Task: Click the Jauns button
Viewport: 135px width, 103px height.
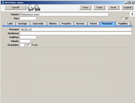Action: (x=85, y=8)
